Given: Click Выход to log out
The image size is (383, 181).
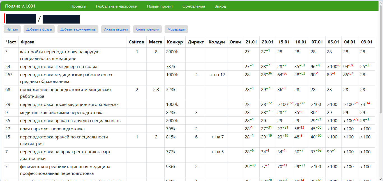Looking at the screenshot, I should [x=220, y=6].
